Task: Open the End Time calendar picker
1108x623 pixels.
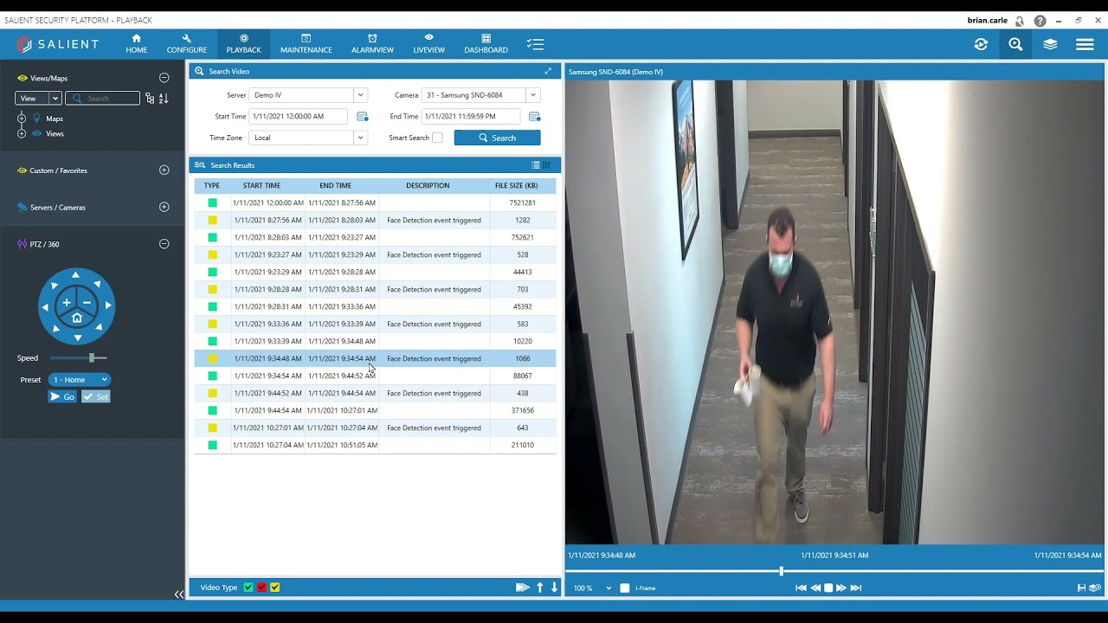Action: click(x=534, y=117)
